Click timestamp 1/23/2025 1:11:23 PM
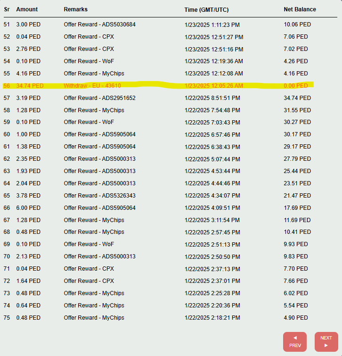The image size is (342, 356). 212,25
